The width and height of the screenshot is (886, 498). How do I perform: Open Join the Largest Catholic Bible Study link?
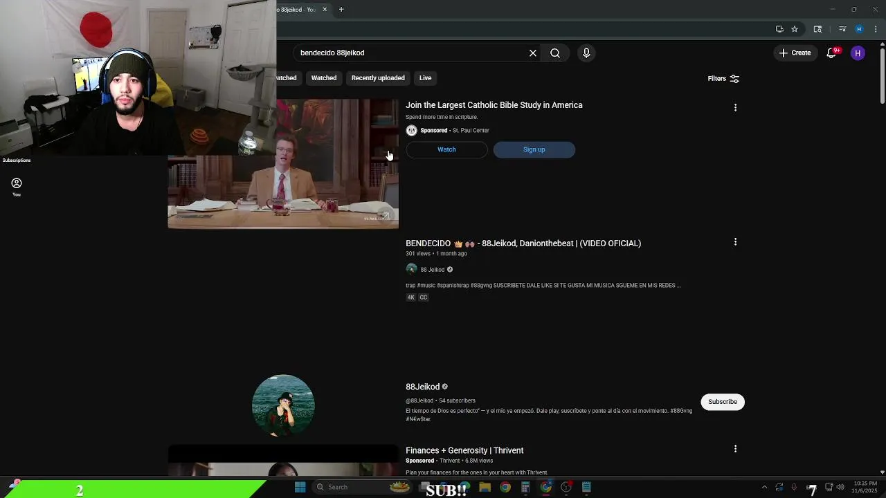(x=494, y=105)
